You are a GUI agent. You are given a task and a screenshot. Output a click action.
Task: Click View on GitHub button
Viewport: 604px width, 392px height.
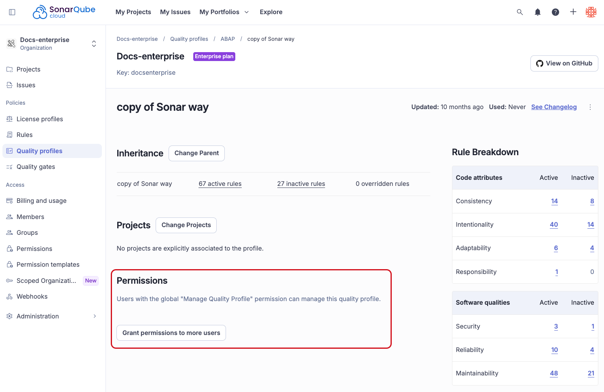point(564,63)
